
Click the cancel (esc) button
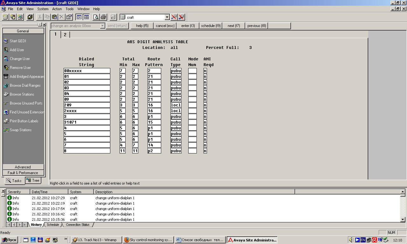point(165,26)
